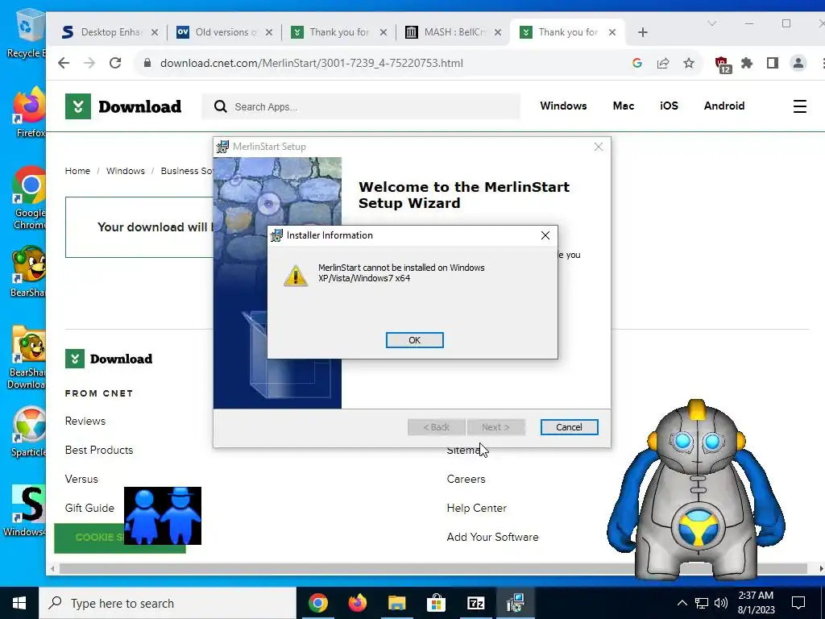Click the address bar URL field
Image resolution: width=825 pixels, height=619 pixels.
click(x=312, y=63)
